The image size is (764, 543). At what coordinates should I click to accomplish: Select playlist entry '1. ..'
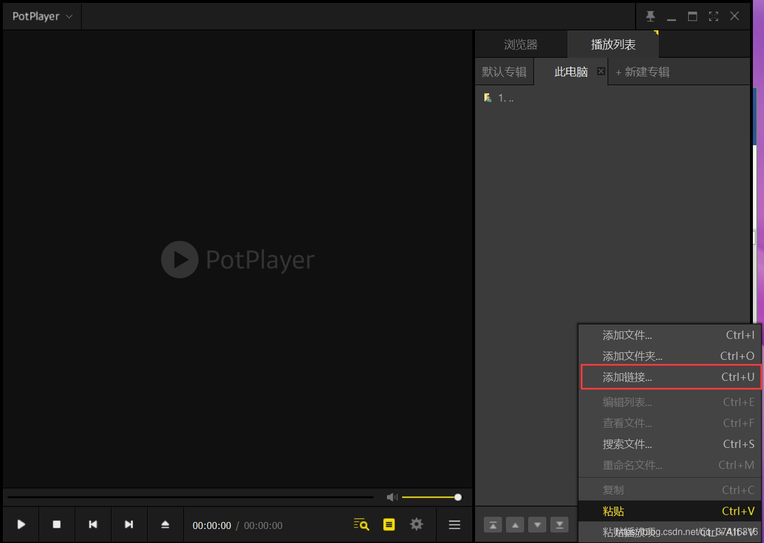click(612, 98)
